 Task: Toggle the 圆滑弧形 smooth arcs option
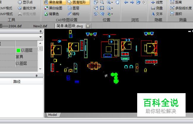pos(78,2)
